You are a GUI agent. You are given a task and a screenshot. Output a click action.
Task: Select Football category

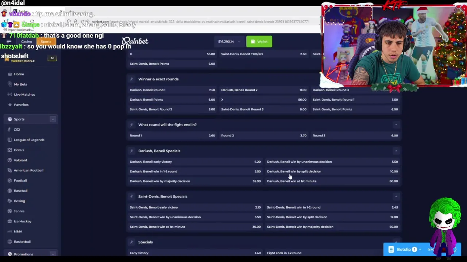[20, 180]
